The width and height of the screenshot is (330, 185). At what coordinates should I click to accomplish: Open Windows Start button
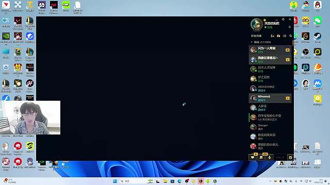click(115, 181)
